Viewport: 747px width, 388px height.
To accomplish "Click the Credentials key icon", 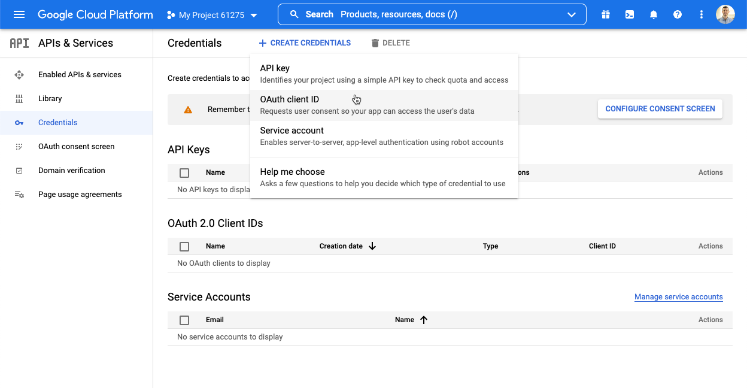I will point(19,123).
